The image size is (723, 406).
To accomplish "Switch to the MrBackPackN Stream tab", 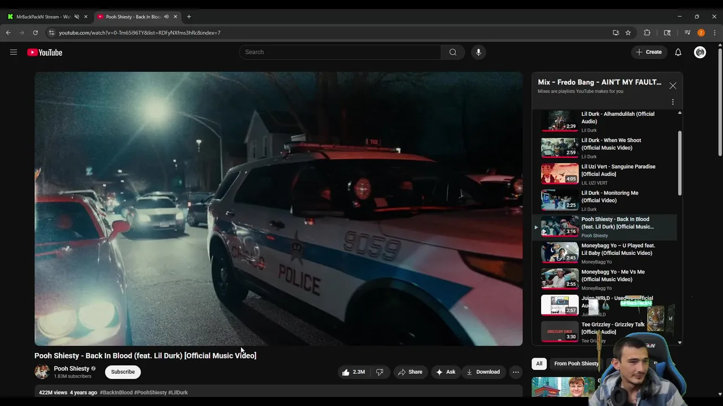I will click(43, 17).
